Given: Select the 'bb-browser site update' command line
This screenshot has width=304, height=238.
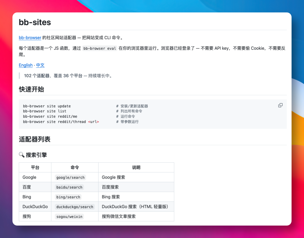Looking at the screenshot, I should [47, 106].
